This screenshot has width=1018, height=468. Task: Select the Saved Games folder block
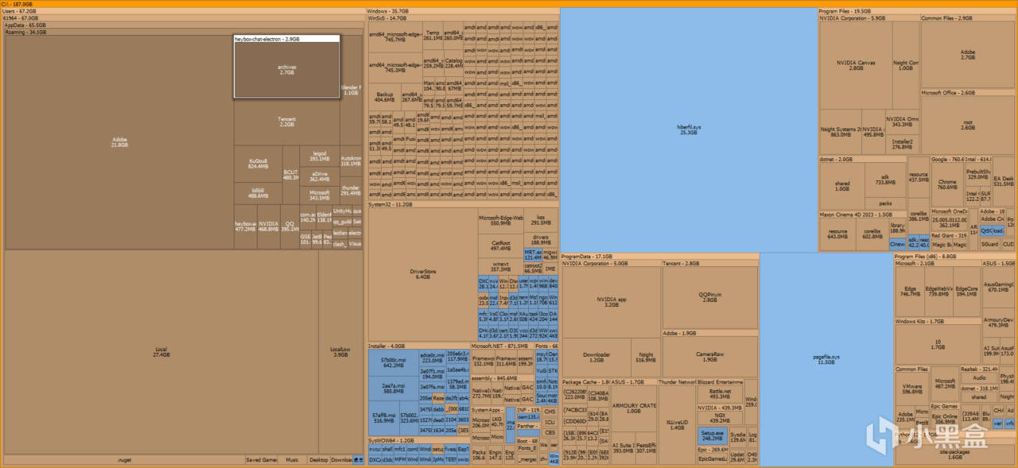click(x=260, y=460)
